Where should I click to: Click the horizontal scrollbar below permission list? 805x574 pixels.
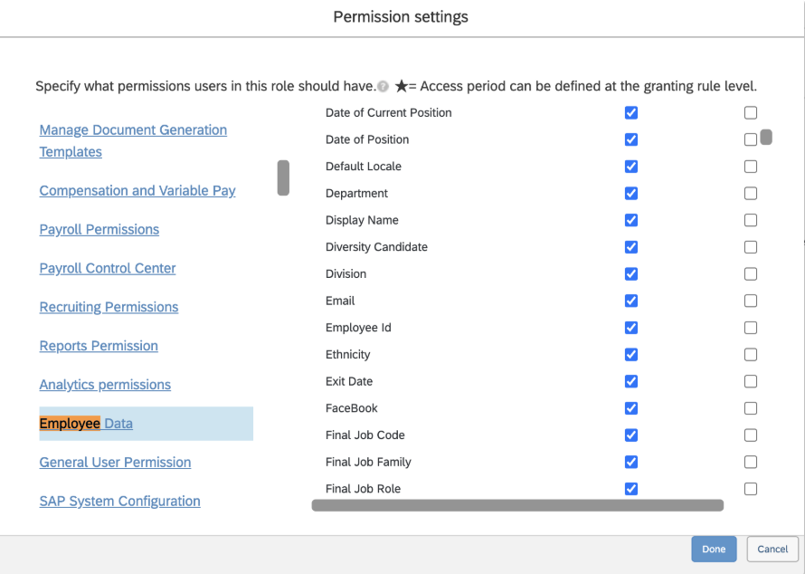[x=516, y=505]
